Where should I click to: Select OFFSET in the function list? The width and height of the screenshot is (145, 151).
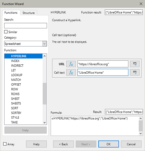(x=24, y=85)
